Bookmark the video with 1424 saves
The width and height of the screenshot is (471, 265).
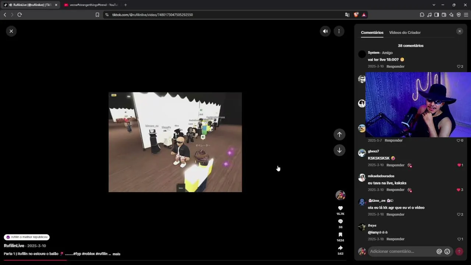(x=340, y=234)
